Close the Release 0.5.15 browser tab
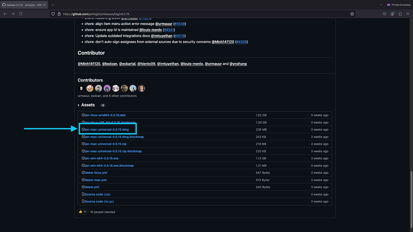The height and width of the screenshot is (232, 413). pyautogui.click(x=45, y=5)
